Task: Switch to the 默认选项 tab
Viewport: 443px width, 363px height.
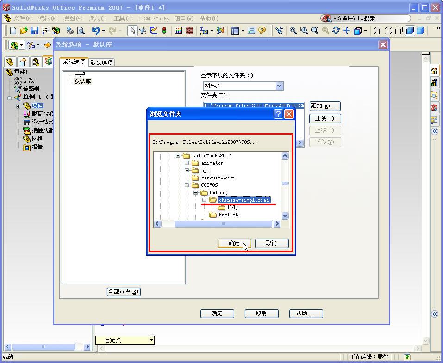Action: pos(101,62)
